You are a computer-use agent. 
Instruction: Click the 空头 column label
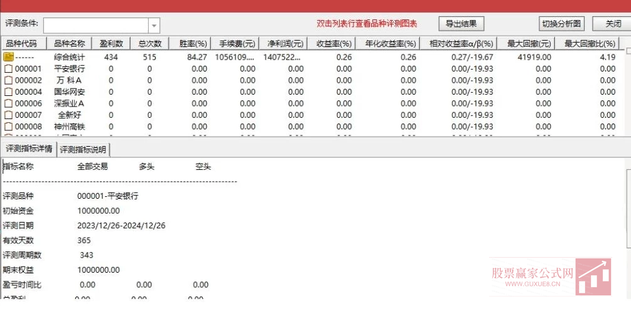coord(203,166)
